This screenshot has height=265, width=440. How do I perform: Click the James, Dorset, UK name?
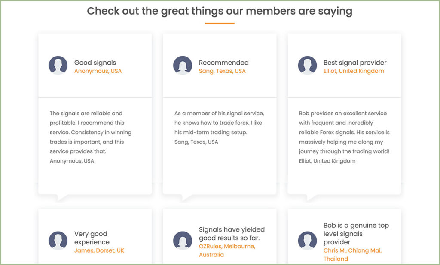(x=99, y=250)
